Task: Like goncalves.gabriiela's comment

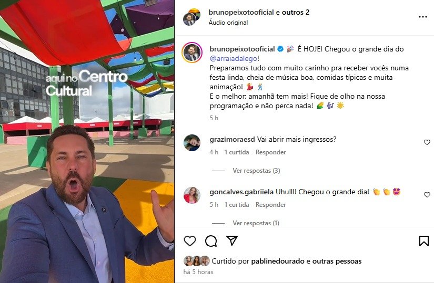Action: (x=427, y=195)
